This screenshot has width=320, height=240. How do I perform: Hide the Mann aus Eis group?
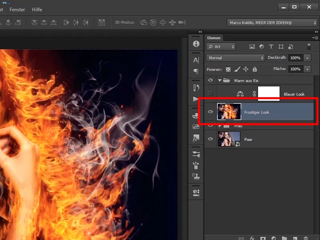210,80
